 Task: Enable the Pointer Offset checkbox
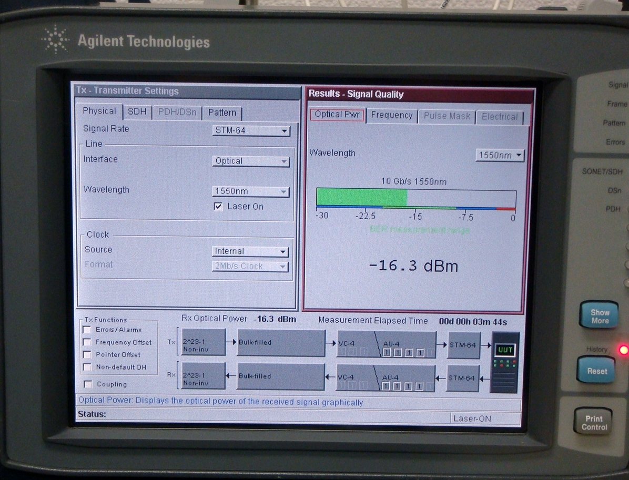point(87,354)
